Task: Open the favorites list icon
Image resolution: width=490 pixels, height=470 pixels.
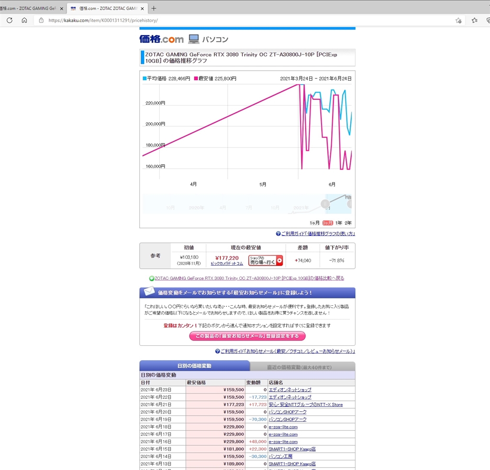Action: pyautogui.click(x=474, y=21)
